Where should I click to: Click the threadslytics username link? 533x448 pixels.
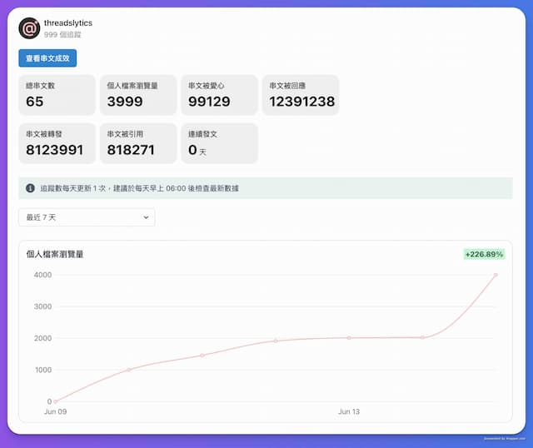[68, 23]
